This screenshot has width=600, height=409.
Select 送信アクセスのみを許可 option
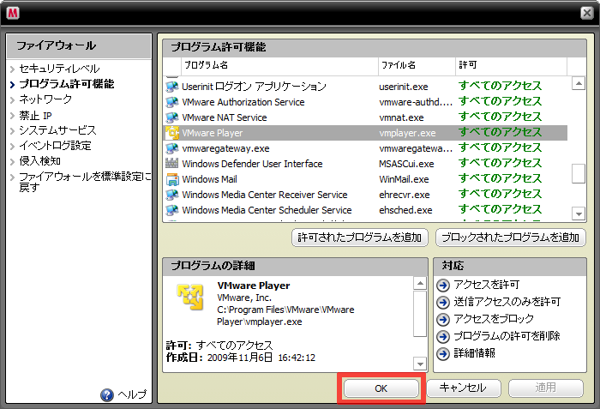(507, 302)
